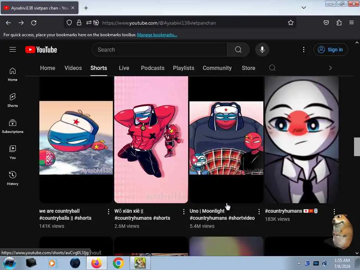Open the 'Wǒ xiān xiē' short thumbnail

coord(151,140)
